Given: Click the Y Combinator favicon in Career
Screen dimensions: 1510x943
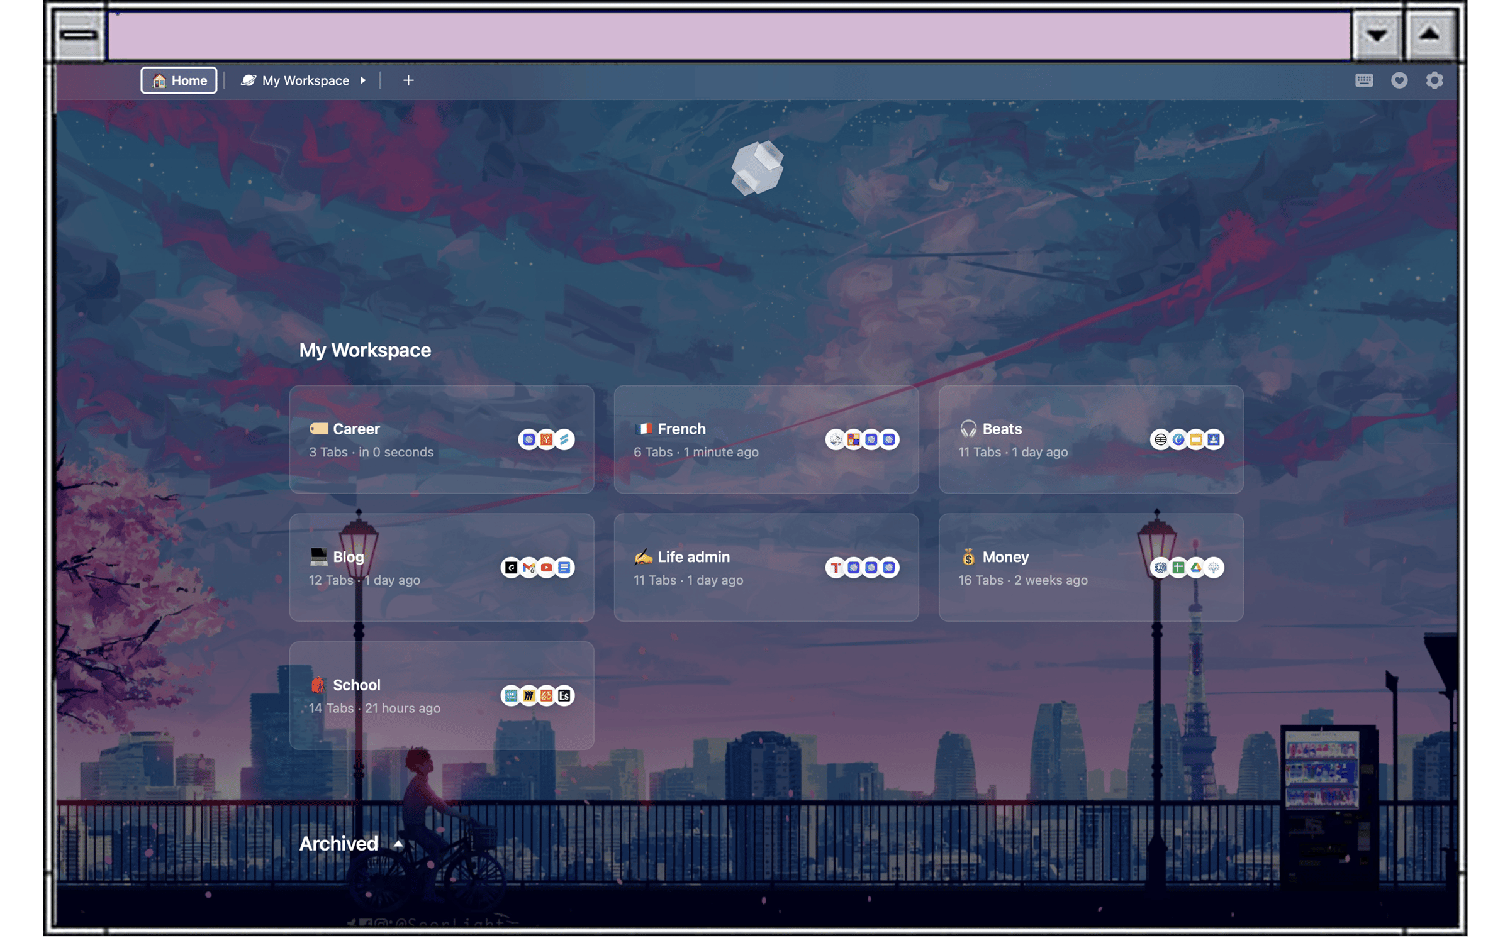Looking at the screenshot, I should (546, 439).
